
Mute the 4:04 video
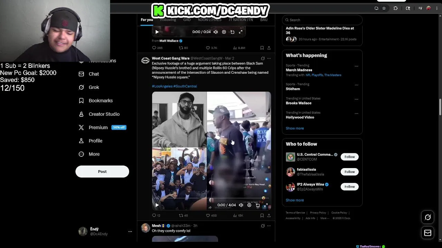[241, 205]
